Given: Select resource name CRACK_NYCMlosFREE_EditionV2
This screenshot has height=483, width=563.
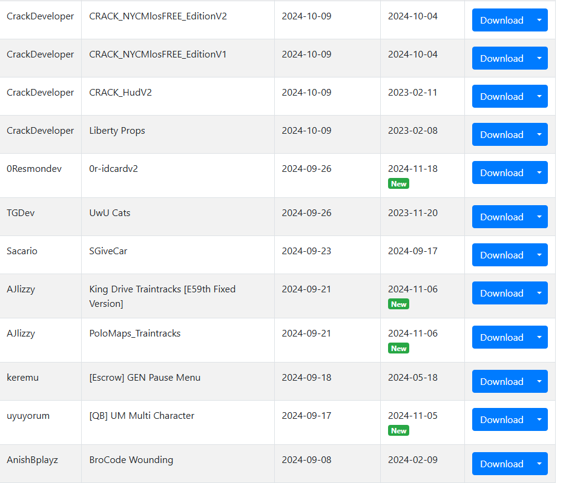Looking at the screenshot, I should 158,16.
